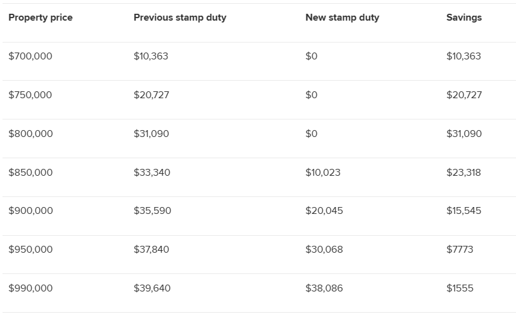
Task: Select the $700,000 property price cell
Action: tap(30, 56)
